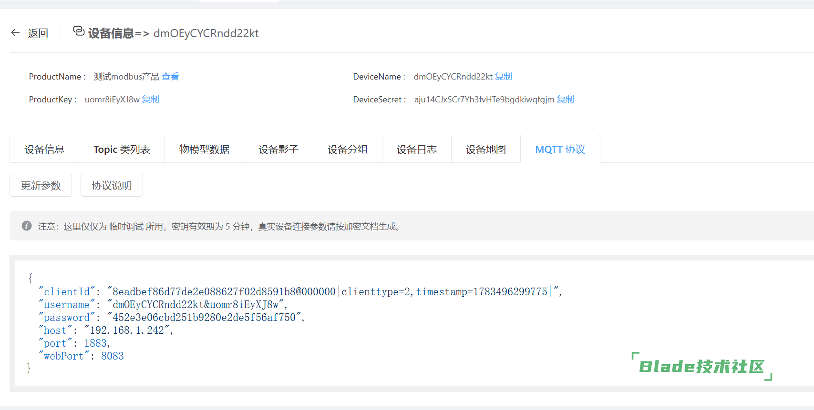The width and height of the screenshot is (814, 410).
Task: Click the 更新参数 button
Action: click(x=41, y=185)
